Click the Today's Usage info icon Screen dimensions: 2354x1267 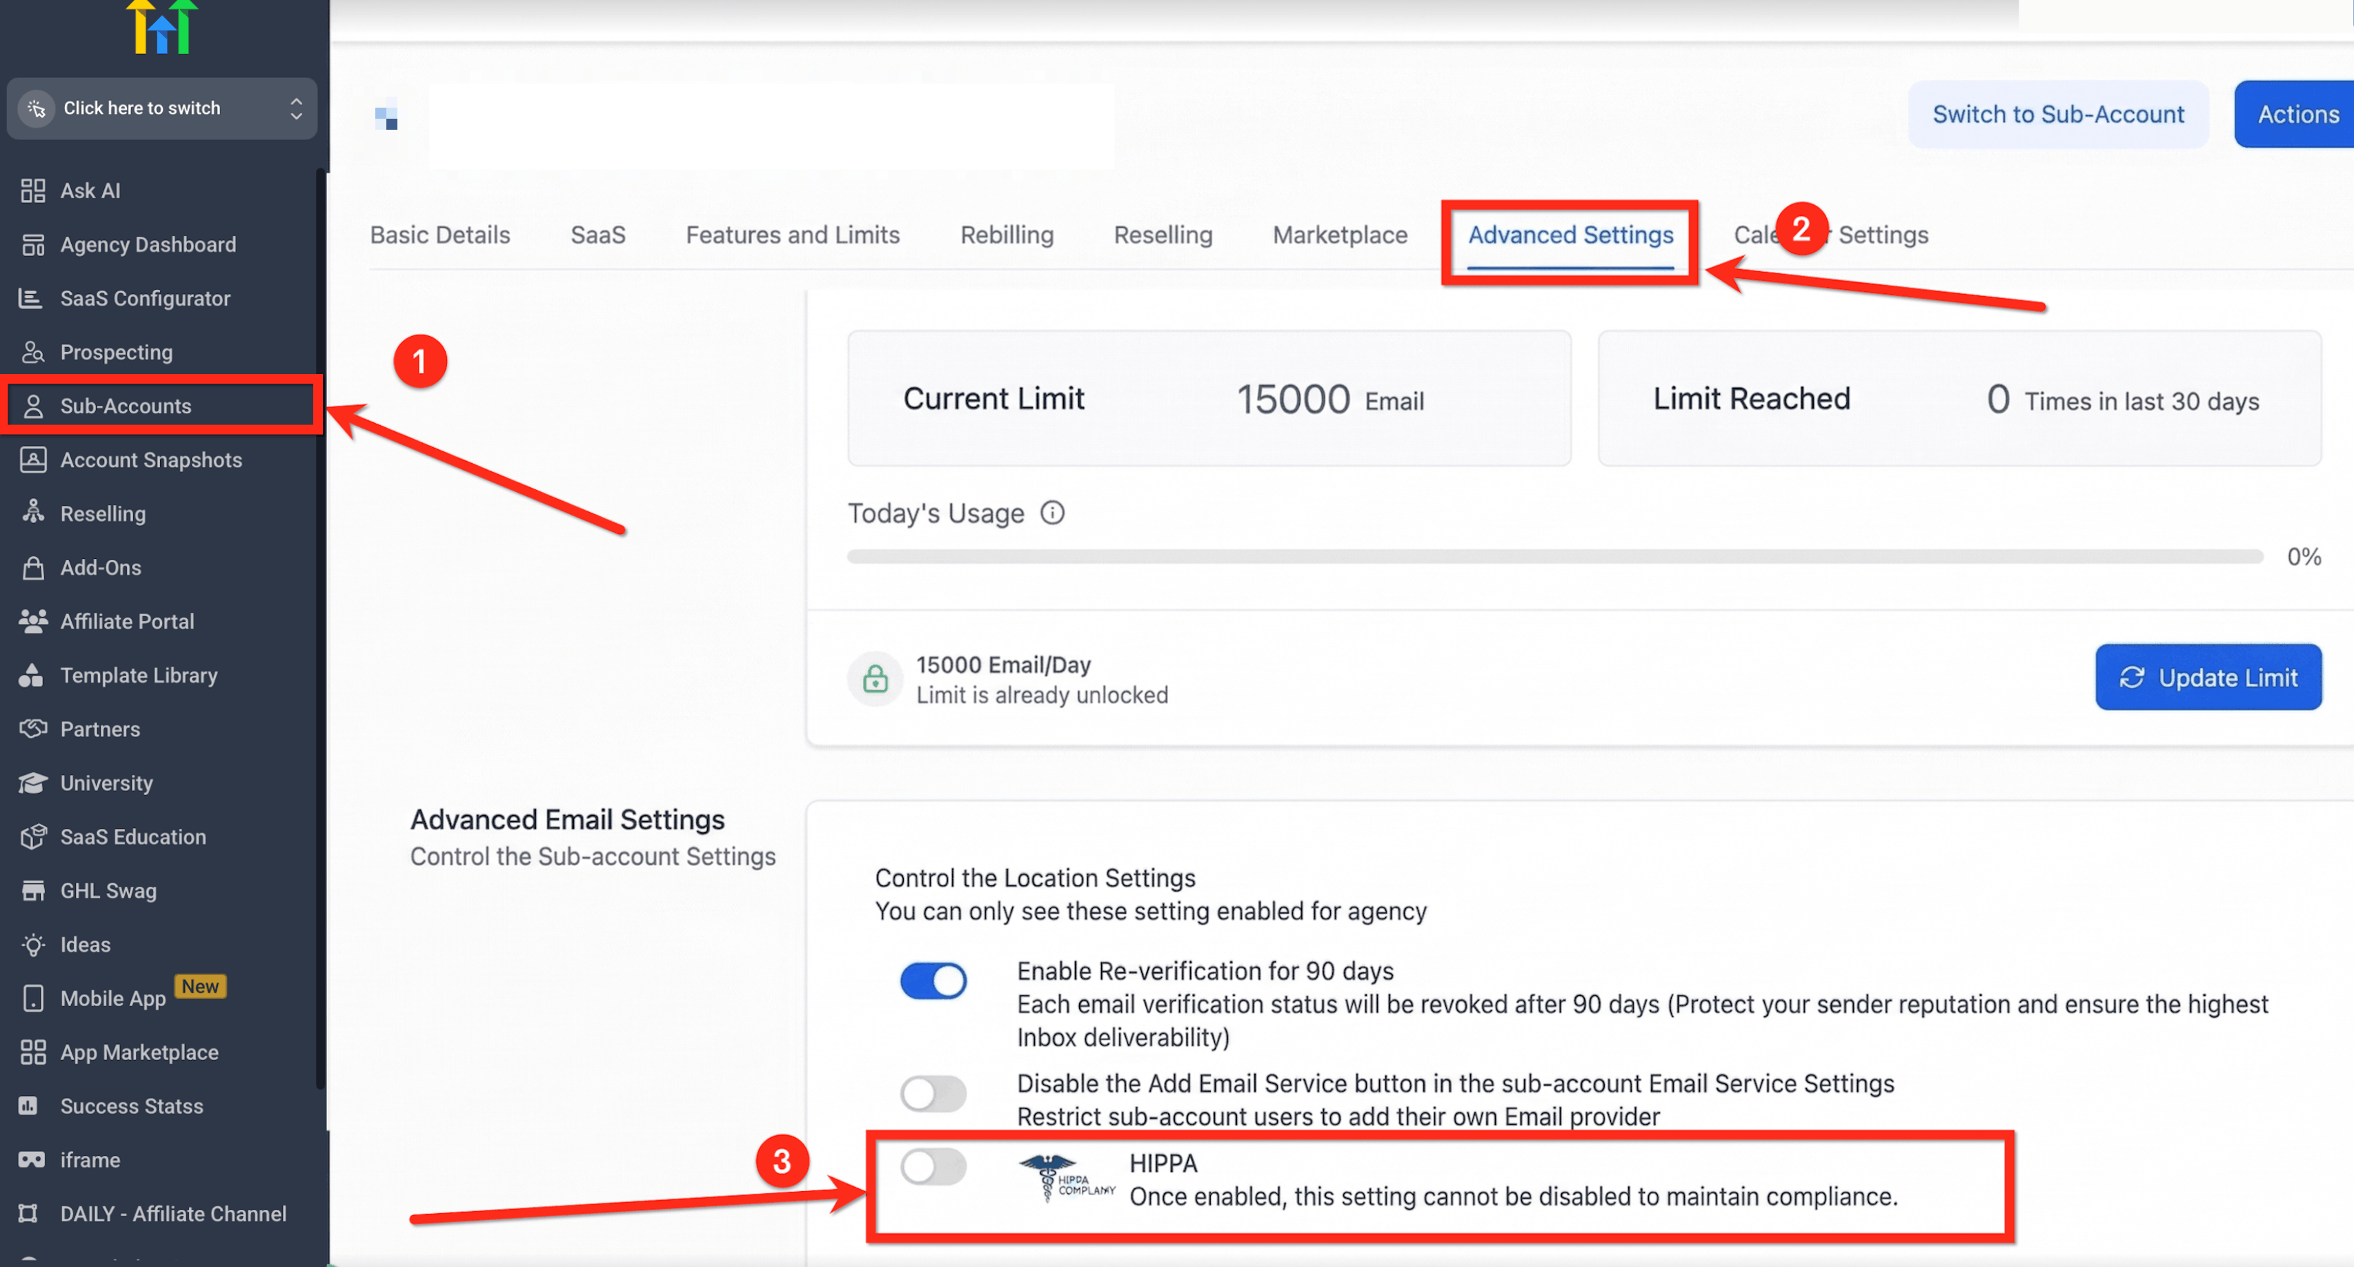click(1052, 513)
